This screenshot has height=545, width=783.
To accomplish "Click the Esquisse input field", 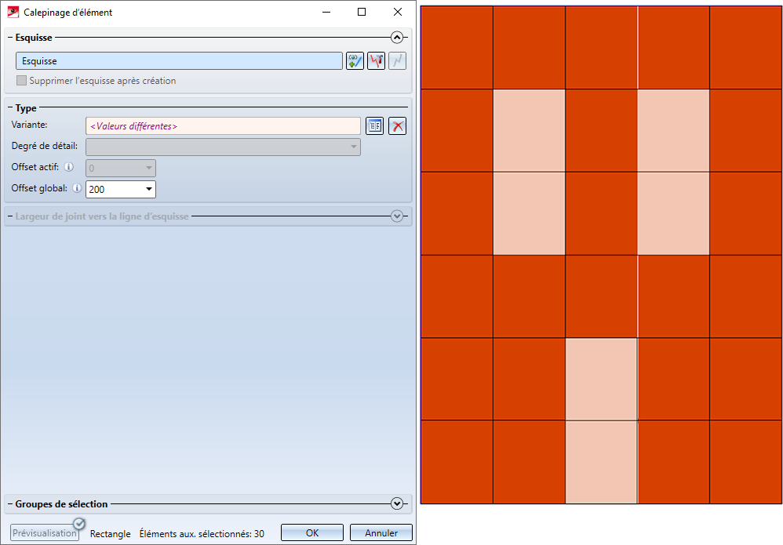I will click(179, 61).
